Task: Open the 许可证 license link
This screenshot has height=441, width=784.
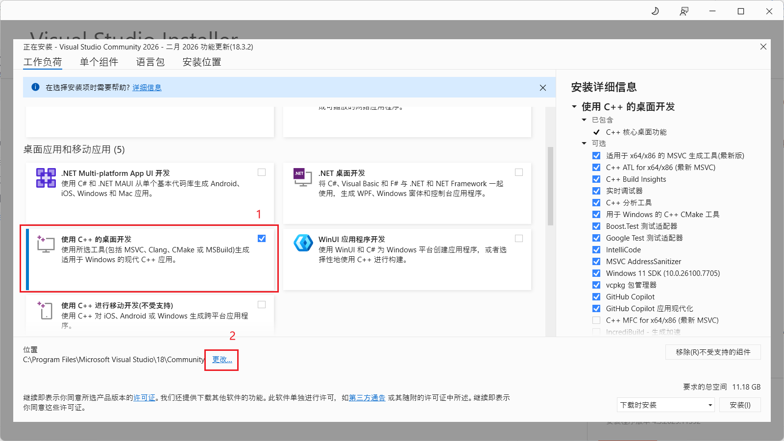Action: (145, 398)
